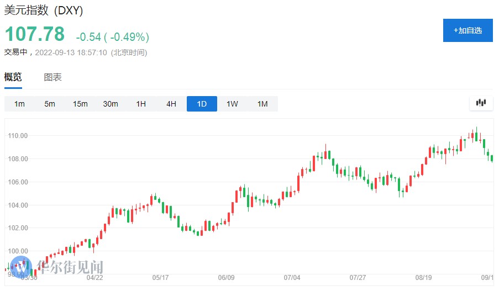499x291 pixels.
Task: Click the 07/04 date axis marker
Action: pos(292,277)
